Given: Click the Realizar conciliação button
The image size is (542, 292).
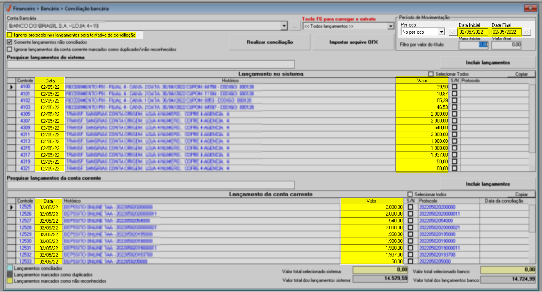Looking at the screenshot, I should 270,42.
